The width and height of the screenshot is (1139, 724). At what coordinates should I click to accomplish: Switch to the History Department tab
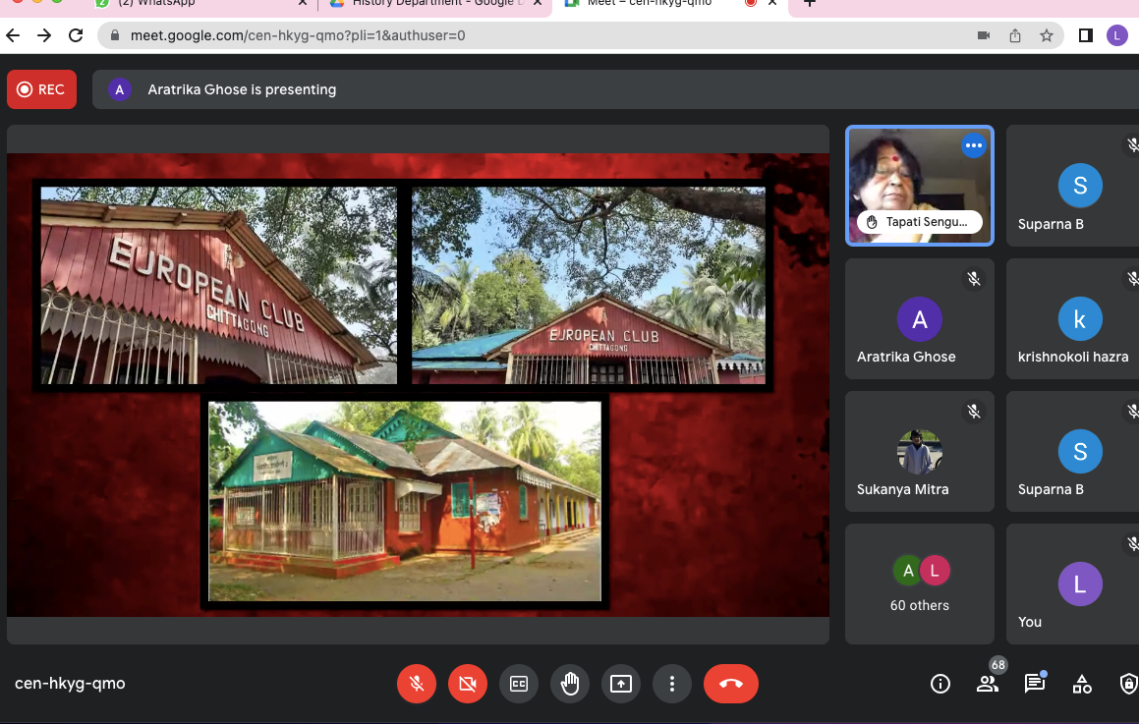(x=432, y=4)
